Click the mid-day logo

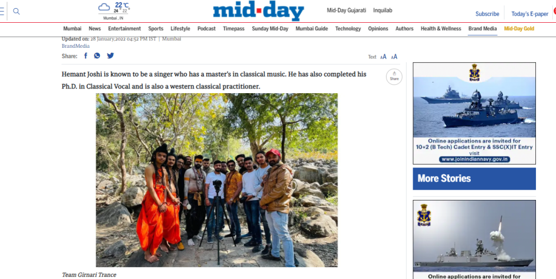pyautogui.click(x=258, y=11)
